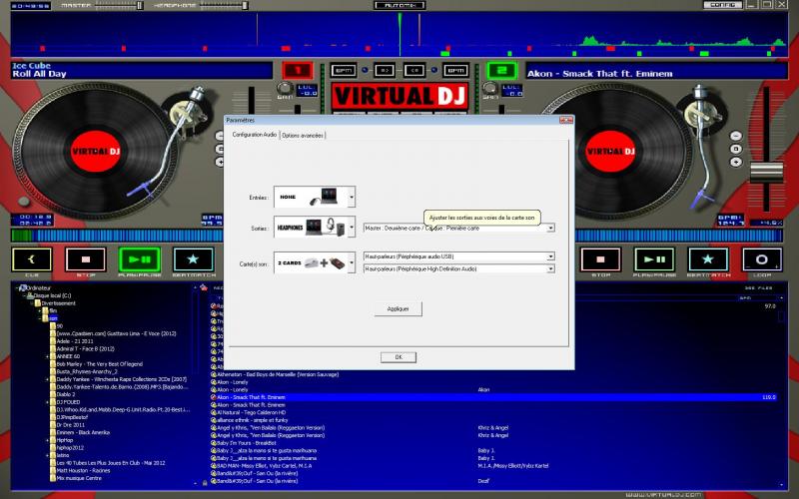Confirm settings with the OK button
Viewport: 799px width, 499px height.
[x=399, y=356]
